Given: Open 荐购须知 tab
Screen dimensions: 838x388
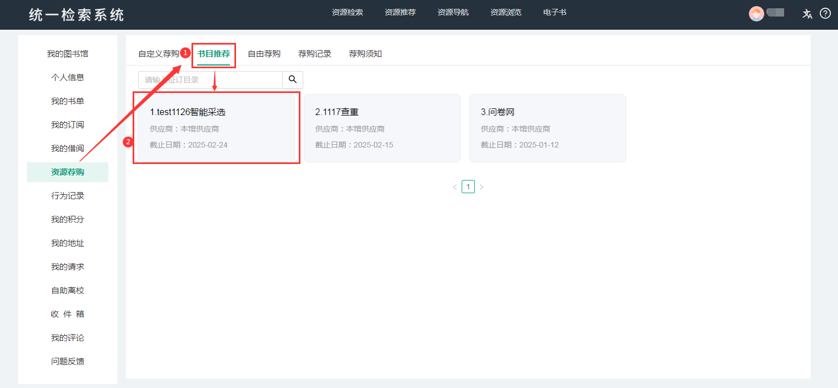Looking at the screenshot, I should point(365,53).
